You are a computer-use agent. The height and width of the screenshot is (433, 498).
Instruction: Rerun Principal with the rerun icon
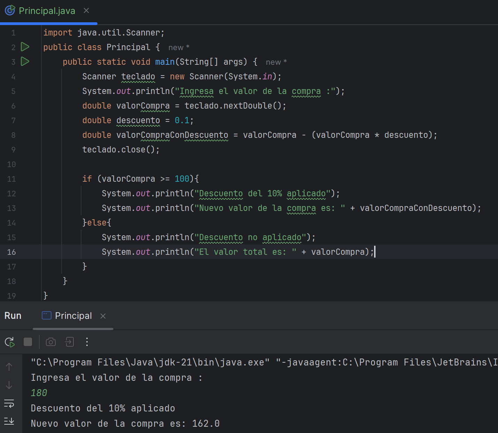point(10,342)
